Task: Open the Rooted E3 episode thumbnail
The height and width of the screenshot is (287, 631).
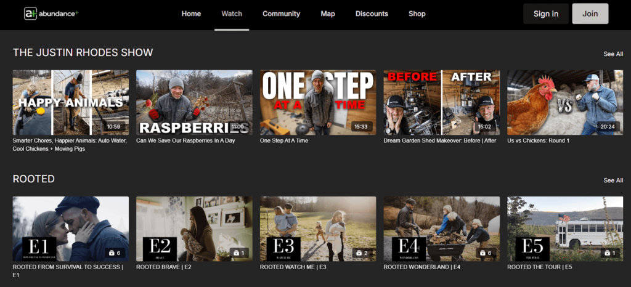Action: [x=318, y=229]
